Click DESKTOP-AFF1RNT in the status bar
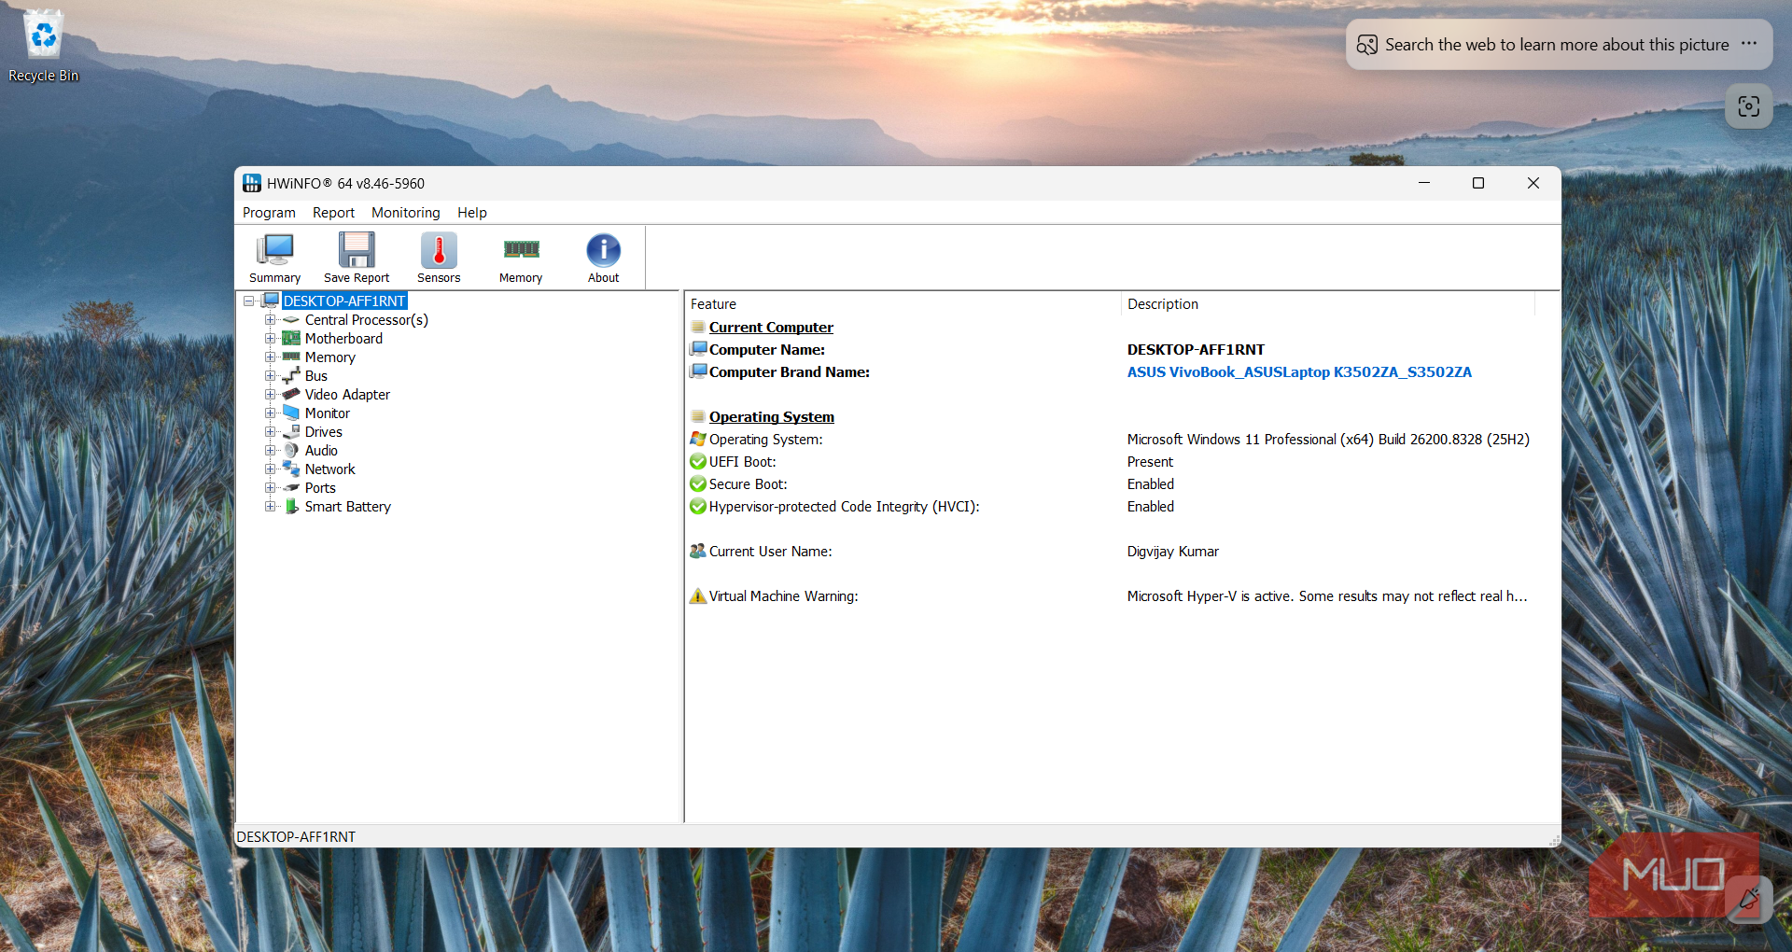Image resolution: width=1792 pixels, height=952 pixels. tap(296, 836)
